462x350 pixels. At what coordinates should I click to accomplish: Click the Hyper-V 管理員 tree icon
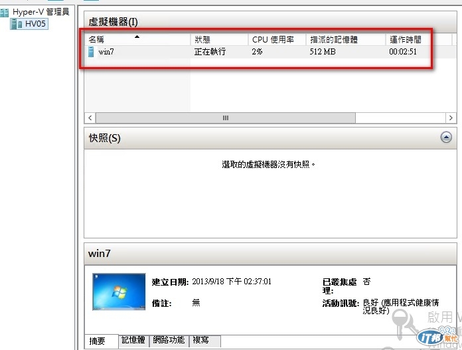5,13
